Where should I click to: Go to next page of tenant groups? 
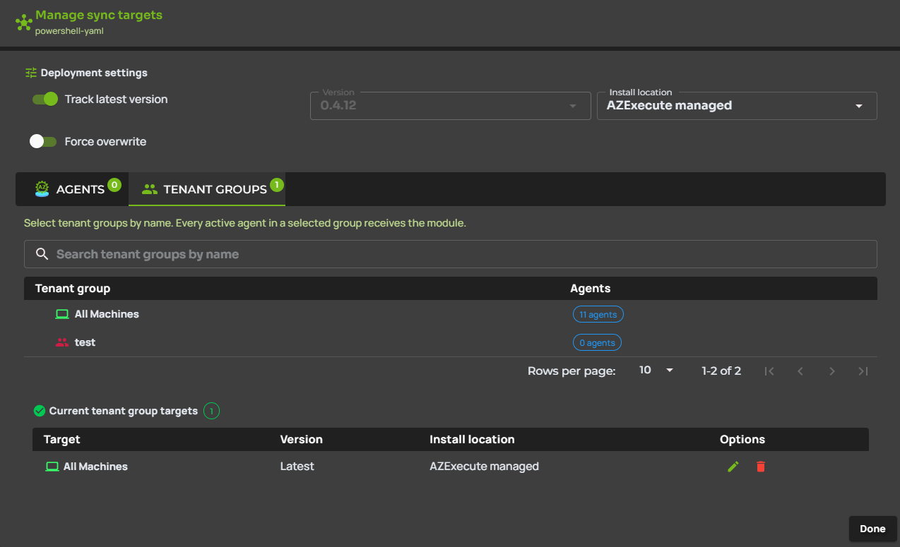click(832, 371)
